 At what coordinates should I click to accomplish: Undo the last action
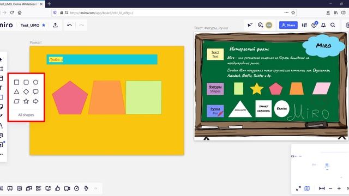pyautogui.click(x=69, y=25)
